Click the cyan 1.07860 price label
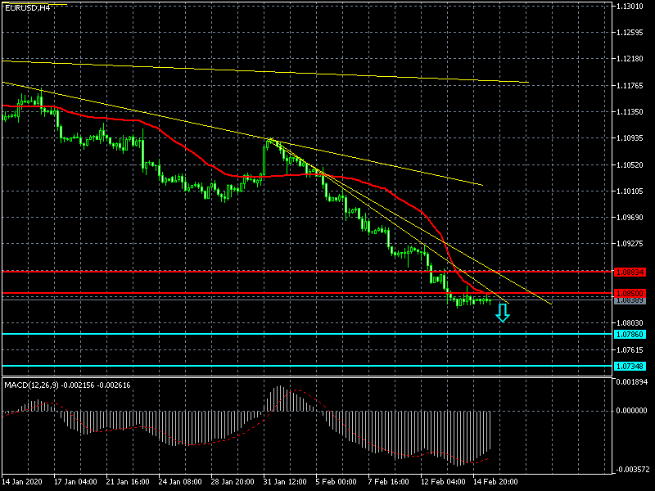This screenshot has width=655, height=491. click(630, 334)
